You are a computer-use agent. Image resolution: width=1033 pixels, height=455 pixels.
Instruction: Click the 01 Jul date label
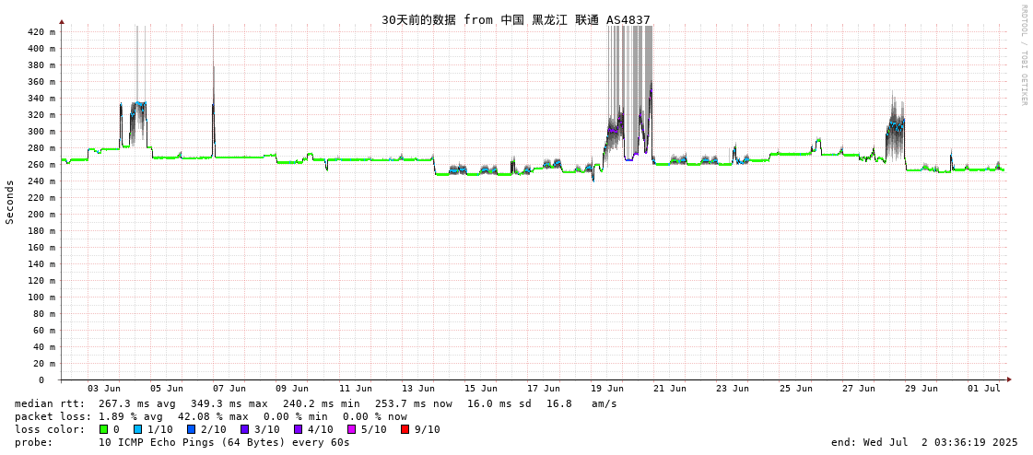click(984, 389)
